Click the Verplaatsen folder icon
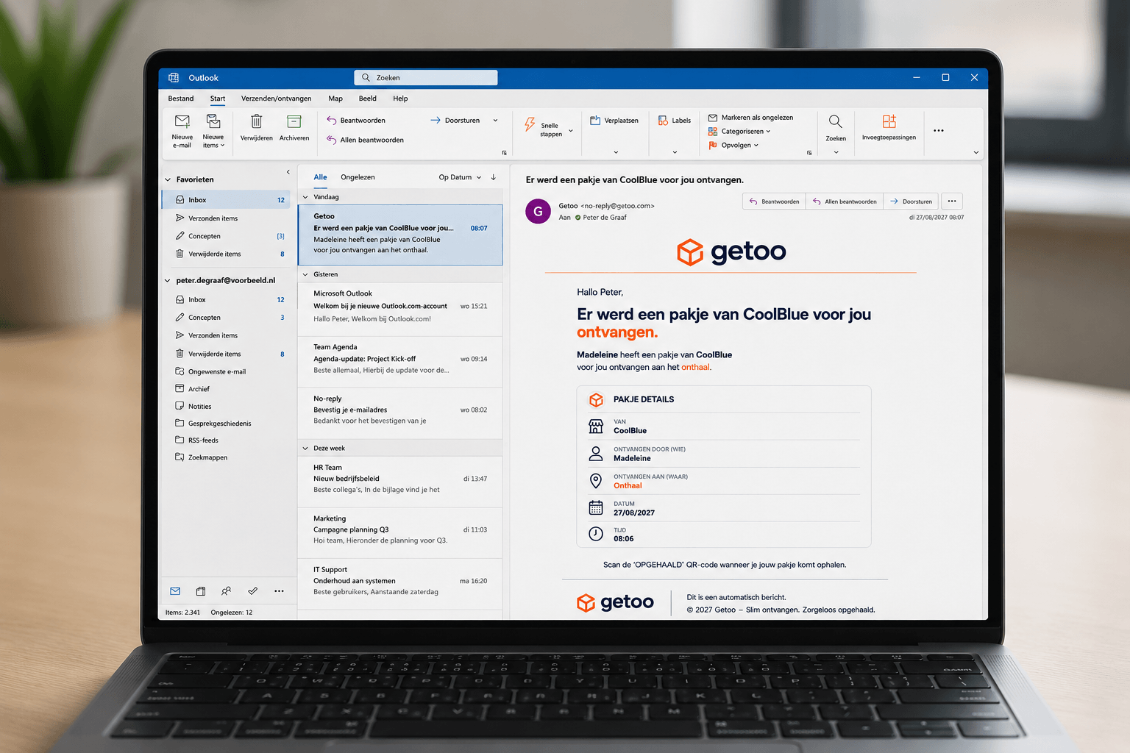Screen dimensions: 1130x753 click(x=595, y=120)
